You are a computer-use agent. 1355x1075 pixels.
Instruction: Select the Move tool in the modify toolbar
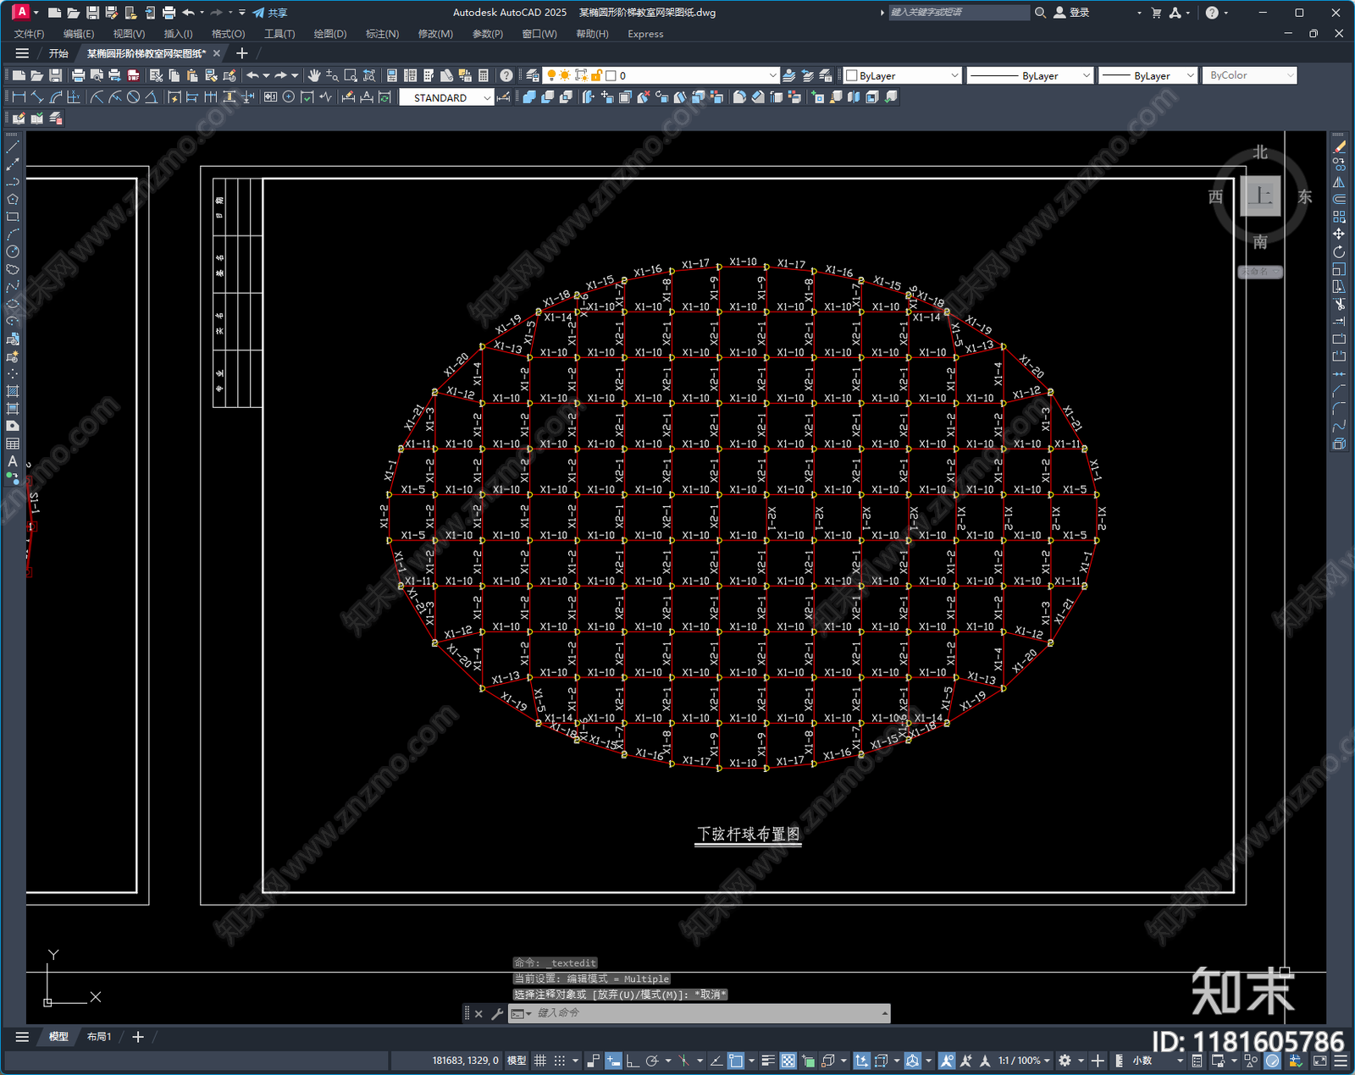pos(1339,234)
